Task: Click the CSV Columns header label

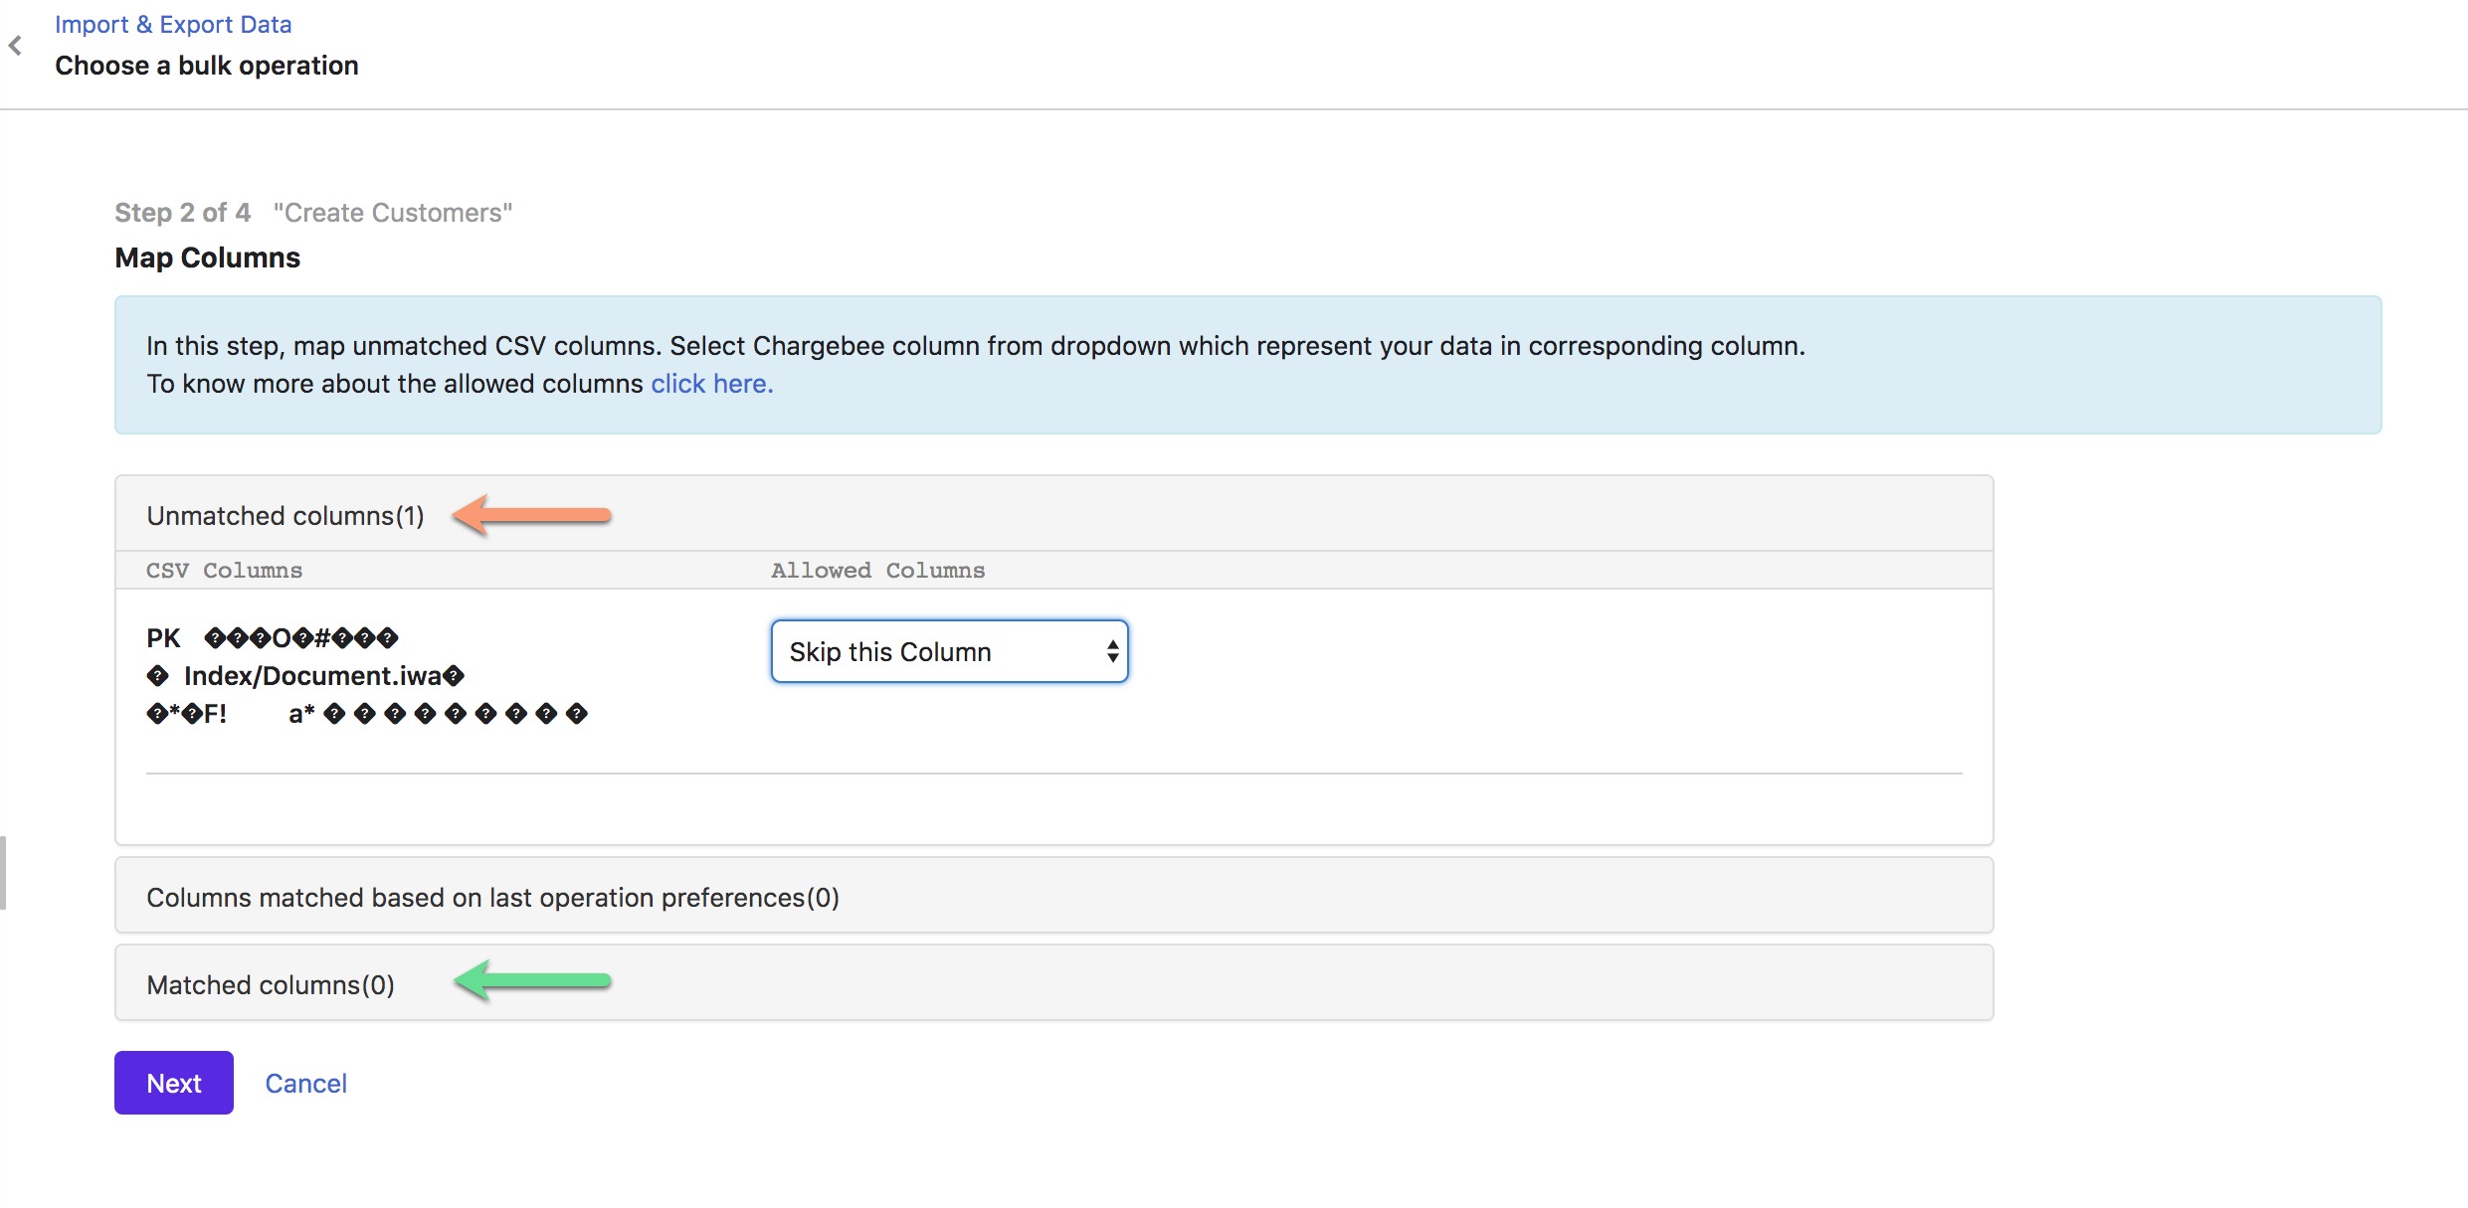Action: [x=224, y=571]
